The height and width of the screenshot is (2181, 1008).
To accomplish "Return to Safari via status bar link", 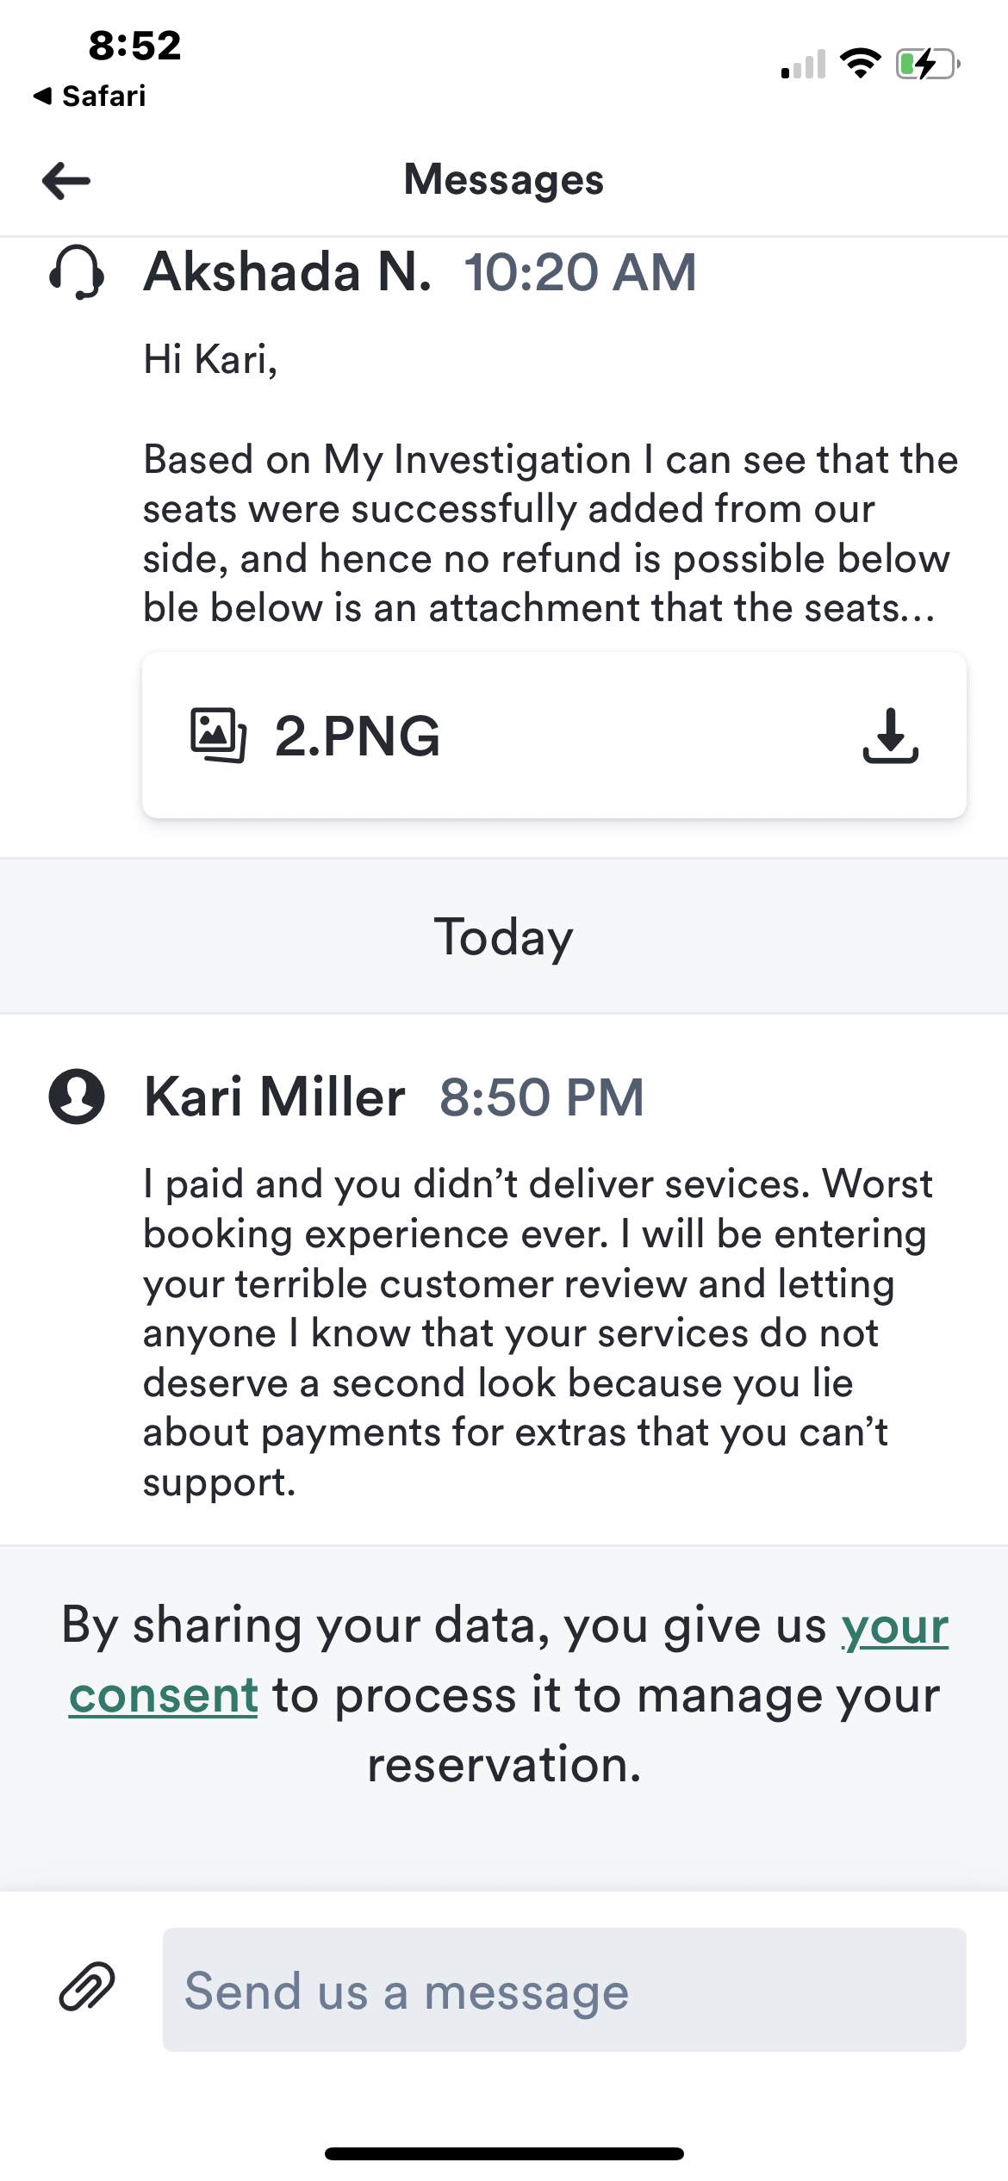I will (90, 96).
